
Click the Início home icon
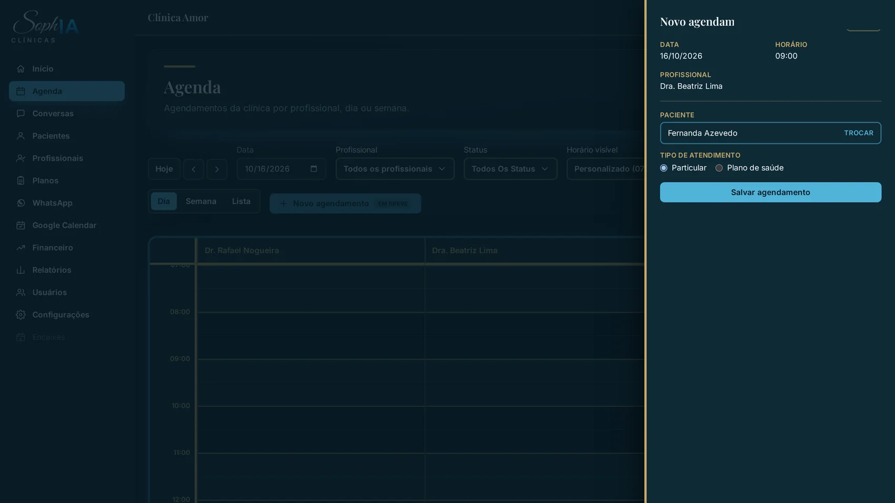(x=21, y=69)
